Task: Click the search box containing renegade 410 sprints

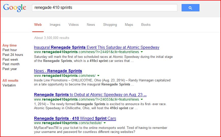Action: [x=104, y=8]
